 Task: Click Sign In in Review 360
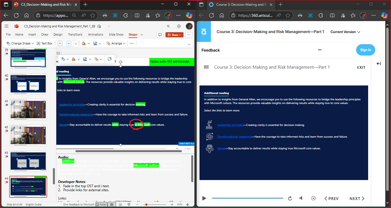(366, 50)
